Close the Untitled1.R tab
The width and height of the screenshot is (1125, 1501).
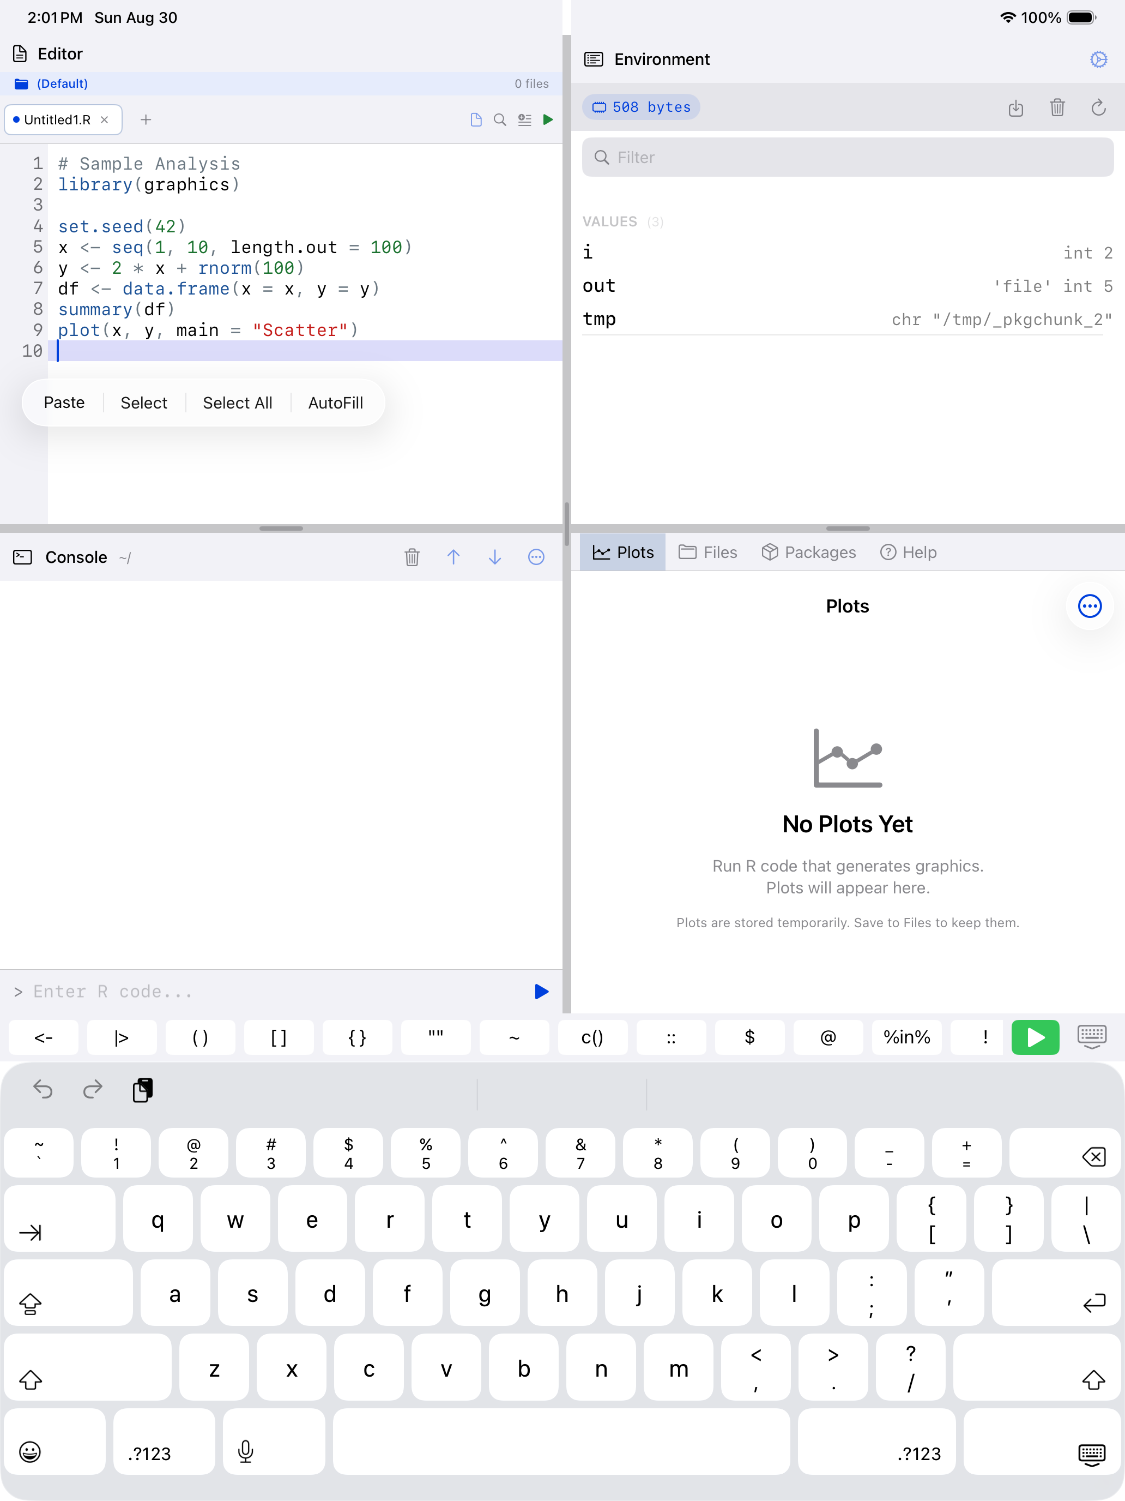coord(105,119)
